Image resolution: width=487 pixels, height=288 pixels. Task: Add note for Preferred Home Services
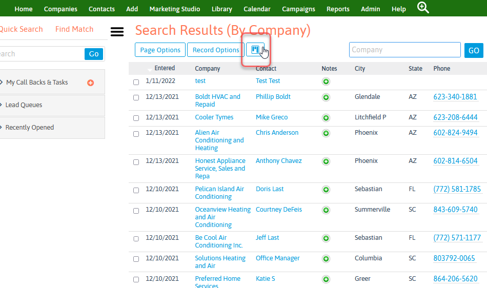[x=326, y=279]
